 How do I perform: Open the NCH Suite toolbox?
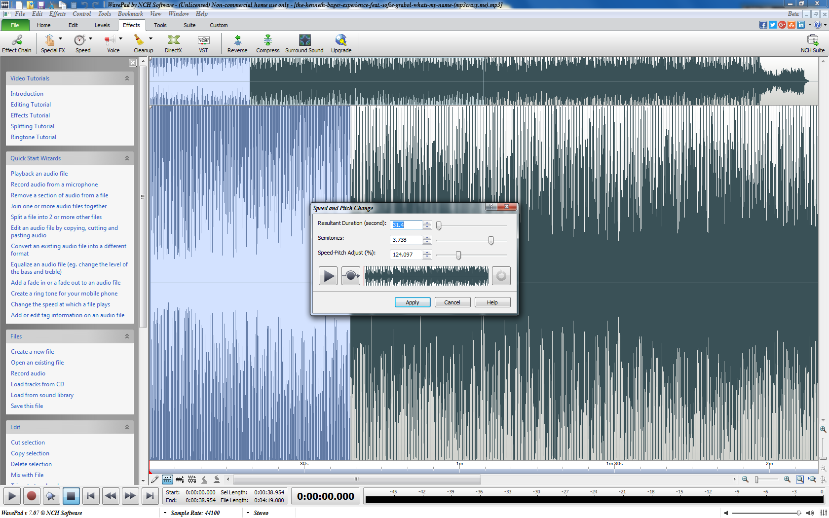point(812,43)
